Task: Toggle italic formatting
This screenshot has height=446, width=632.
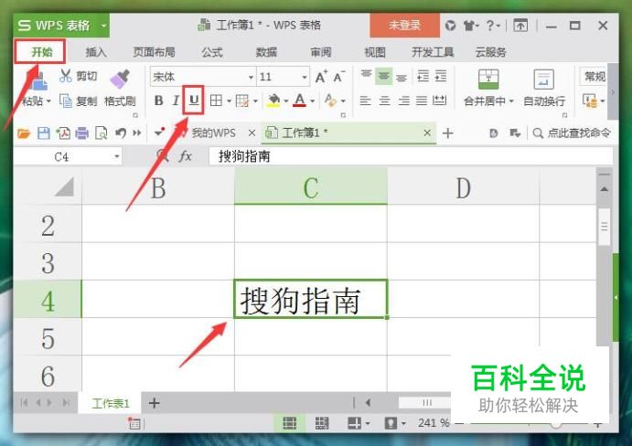Action: 176,101
